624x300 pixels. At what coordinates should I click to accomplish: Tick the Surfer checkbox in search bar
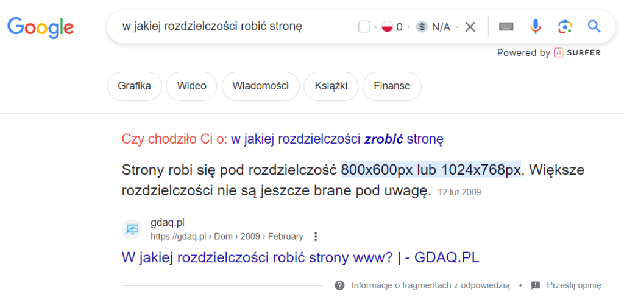[x=364, y=26]
